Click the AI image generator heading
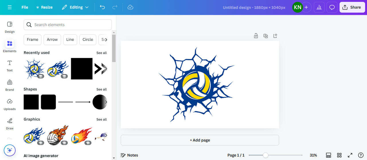This screenshot has width=367, height=160. [x=41, y=156]
